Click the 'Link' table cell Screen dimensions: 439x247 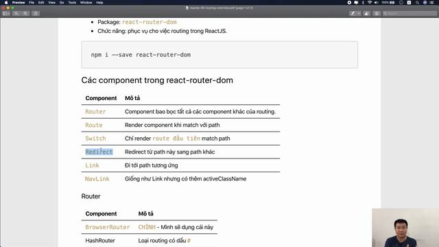(92, 165)
